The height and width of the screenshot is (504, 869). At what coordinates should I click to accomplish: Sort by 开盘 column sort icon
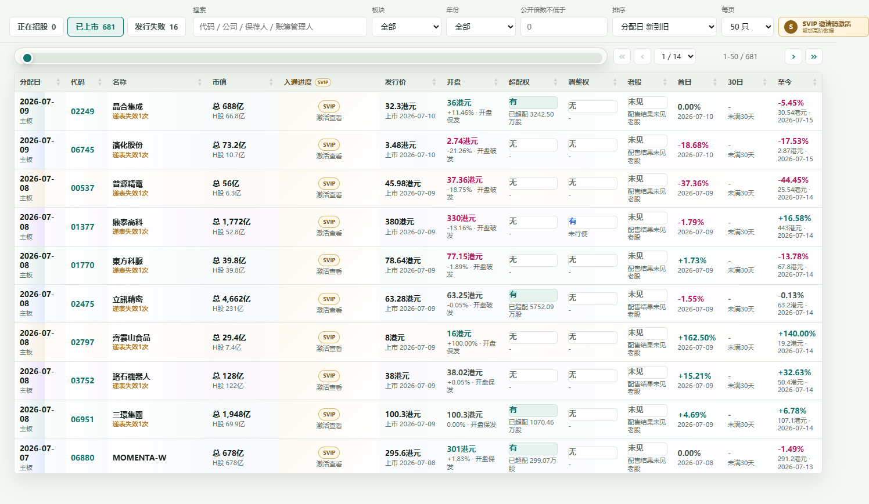pos(496,82)
